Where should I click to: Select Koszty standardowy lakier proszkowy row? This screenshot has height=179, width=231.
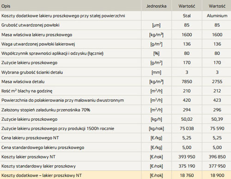(115, 166)
